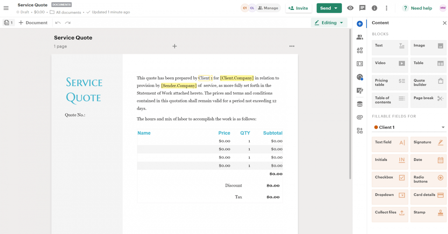Add Radio buttons field to document
This screenshot has height=234, width=448.
[428, 179]
